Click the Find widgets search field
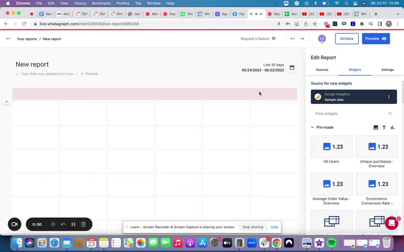Screen dimensions: 404x252 point(354,114)
